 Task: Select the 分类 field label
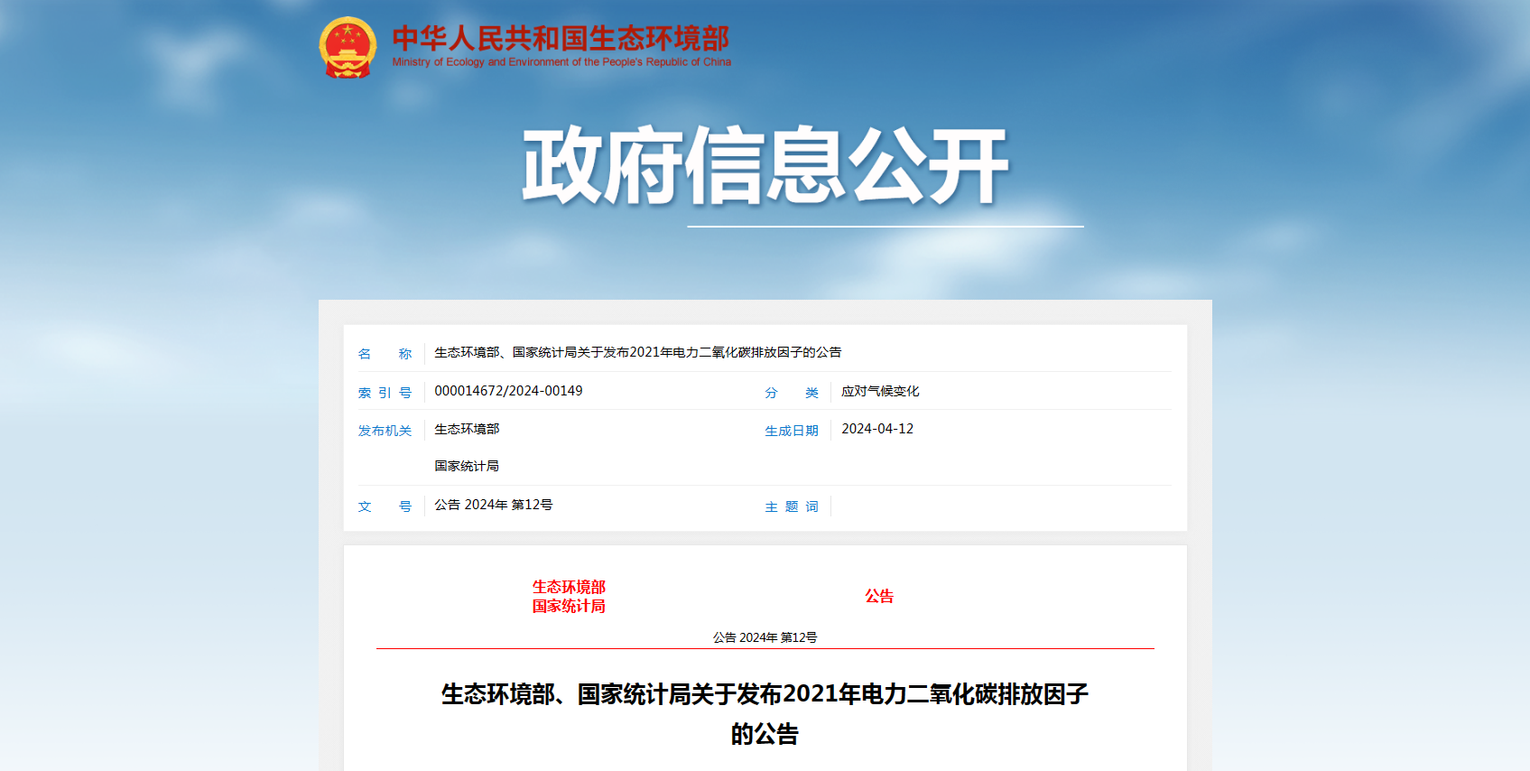(x=792, y=393)
